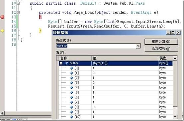This screenshot has height=121, width=184.
Task: Click the scroll up arrow of watch list
Action: 175,58
